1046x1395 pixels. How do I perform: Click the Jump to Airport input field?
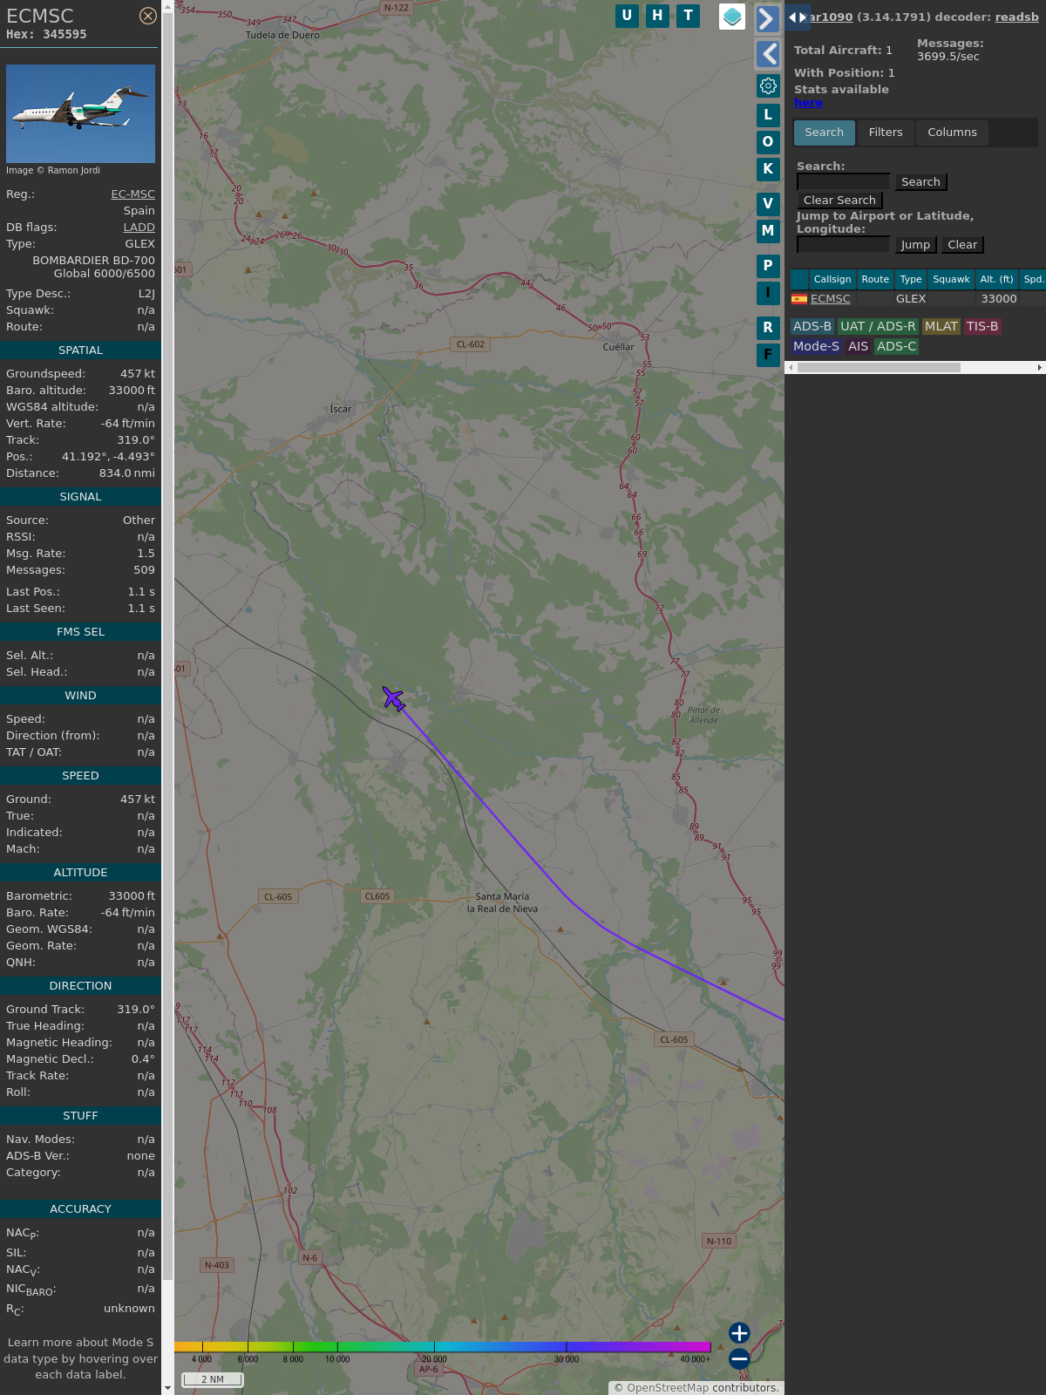click(843, 245)
